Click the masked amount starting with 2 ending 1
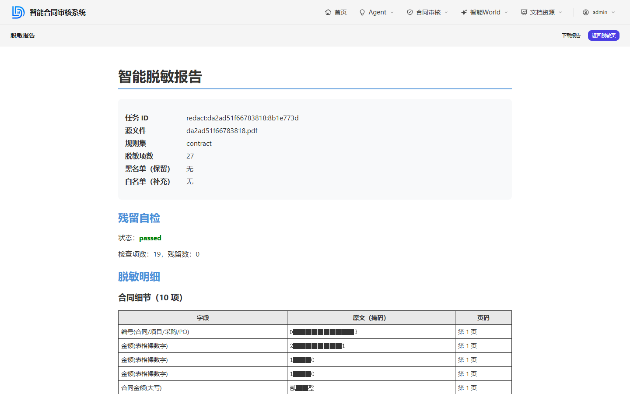 click(x=317, y=346)
